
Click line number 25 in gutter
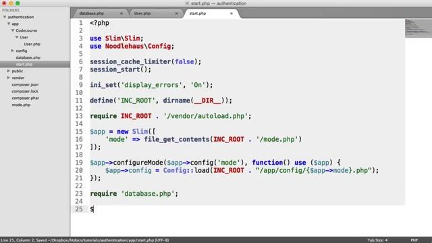[x=79, y=209]
